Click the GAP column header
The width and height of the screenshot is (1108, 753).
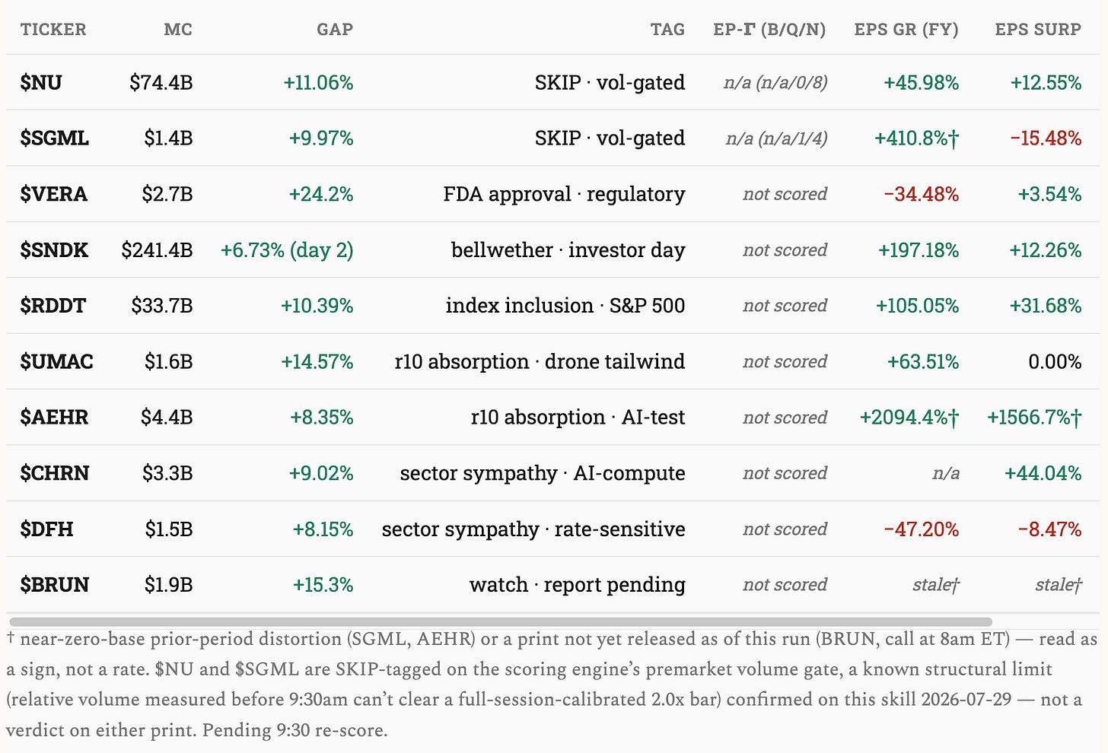click(x=335, y=30)
